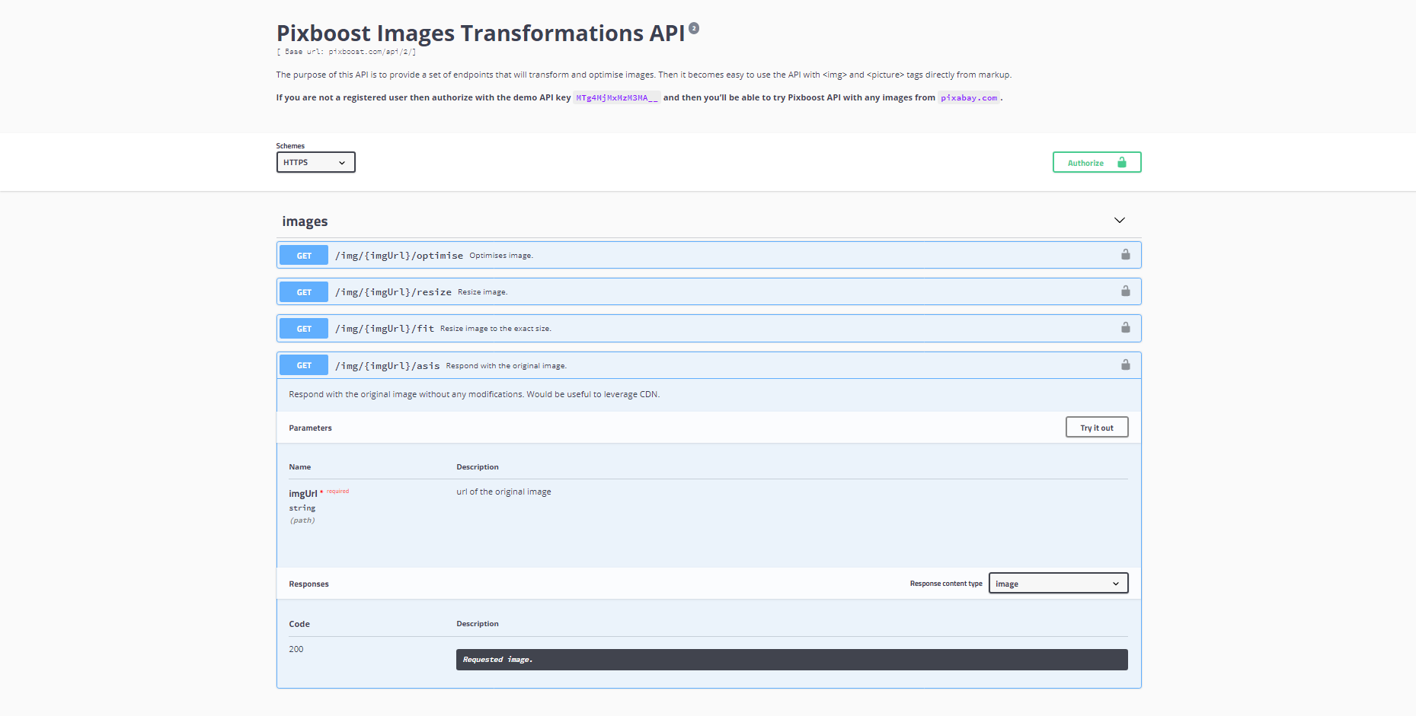Viewport: 1416px width, 716px height.
Task: Open the Schemes HTTPS dropdown
Action: 315,162
